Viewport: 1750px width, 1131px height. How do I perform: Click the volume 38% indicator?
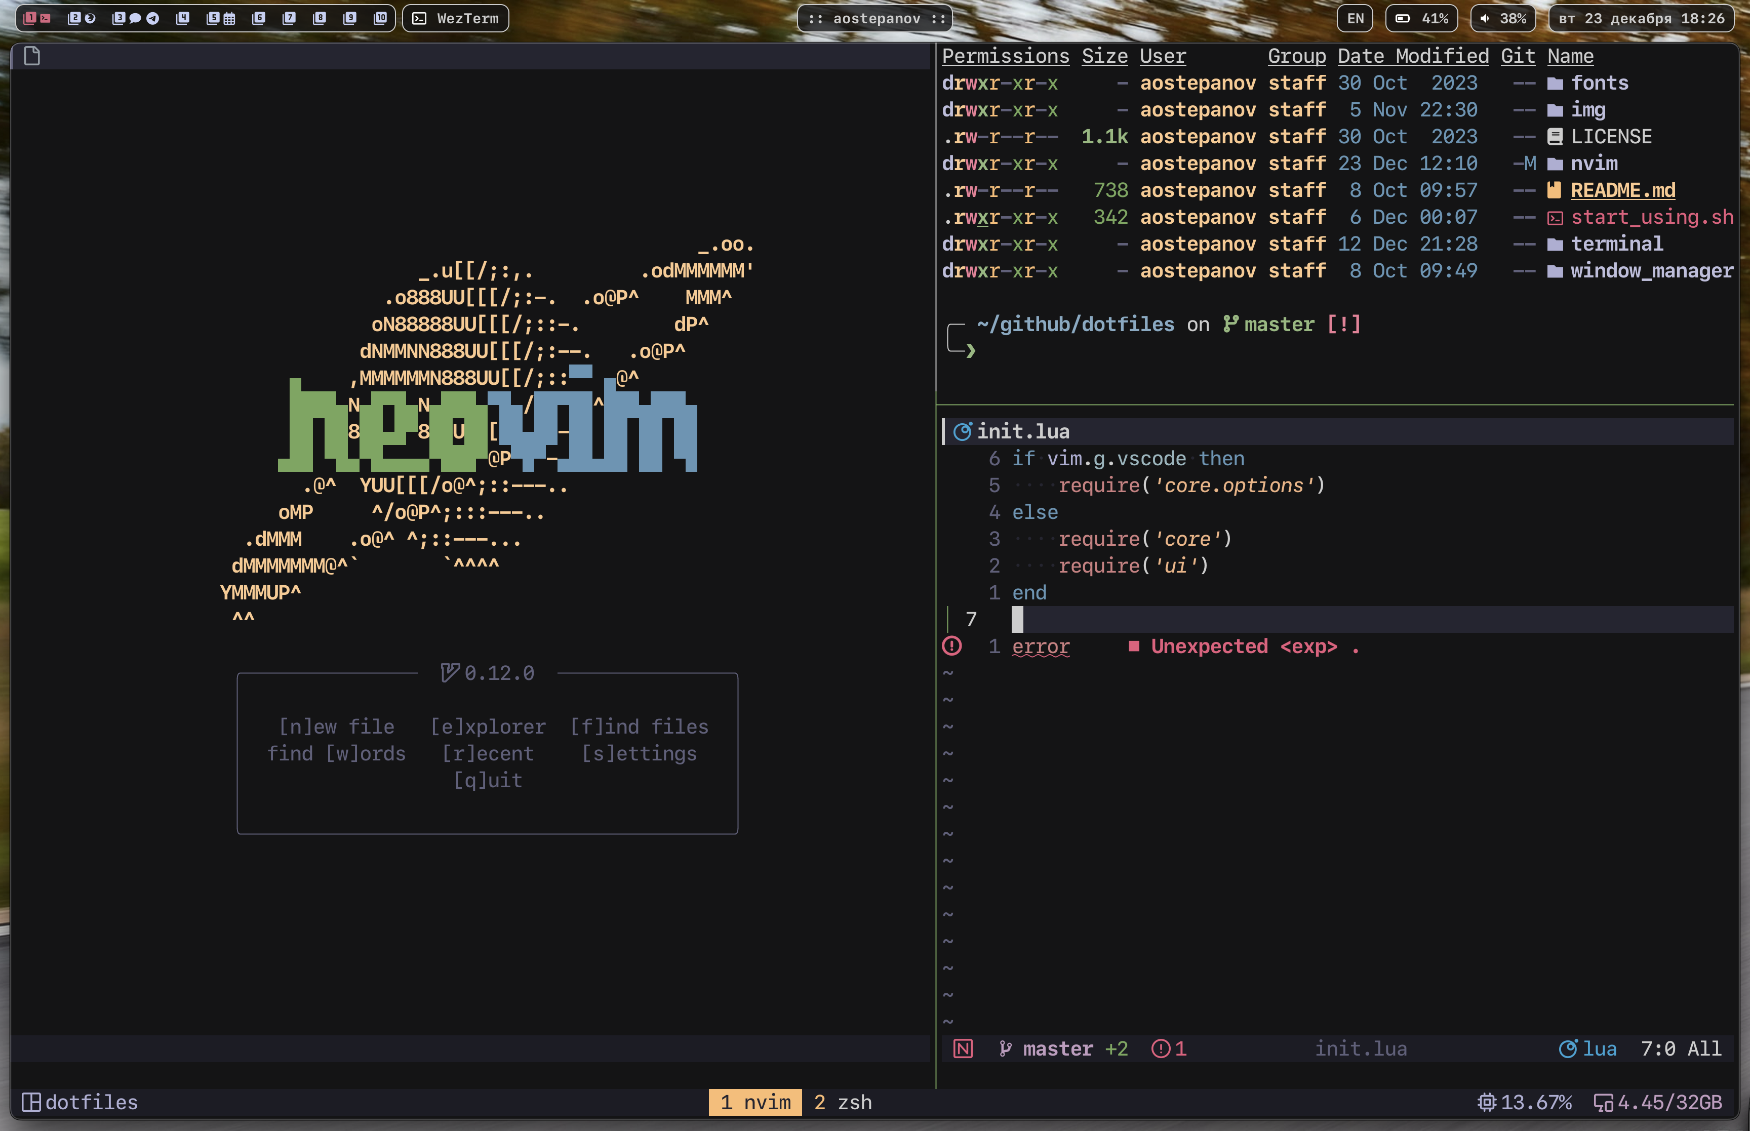(1502, 18)
